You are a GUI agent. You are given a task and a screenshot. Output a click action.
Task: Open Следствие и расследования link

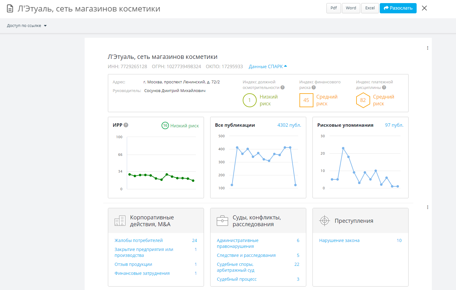coord(246,255)
